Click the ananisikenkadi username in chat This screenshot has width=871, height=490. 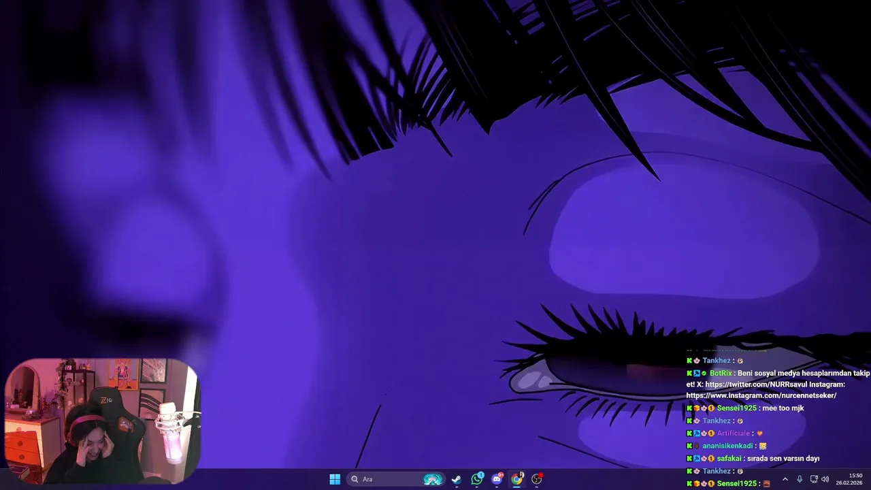[x=728, y=446]
